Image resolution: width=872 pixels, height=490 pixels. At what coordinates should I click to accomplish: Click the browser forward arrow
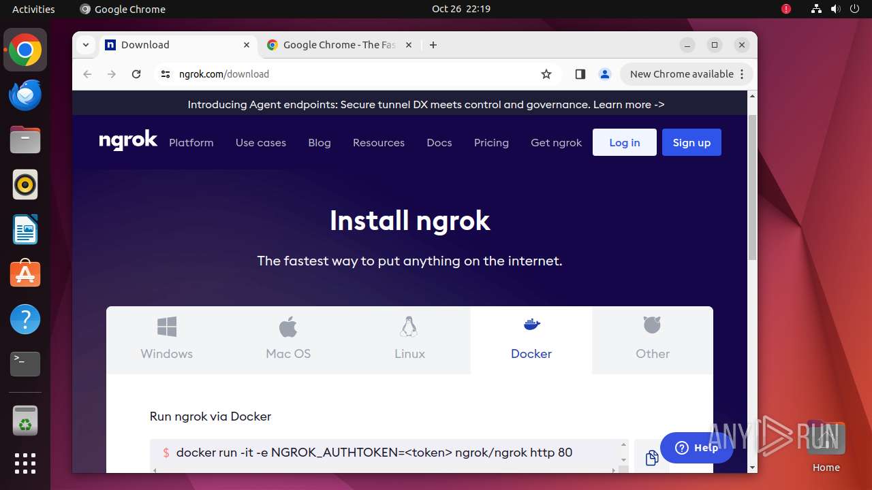(x=112, y=74)
